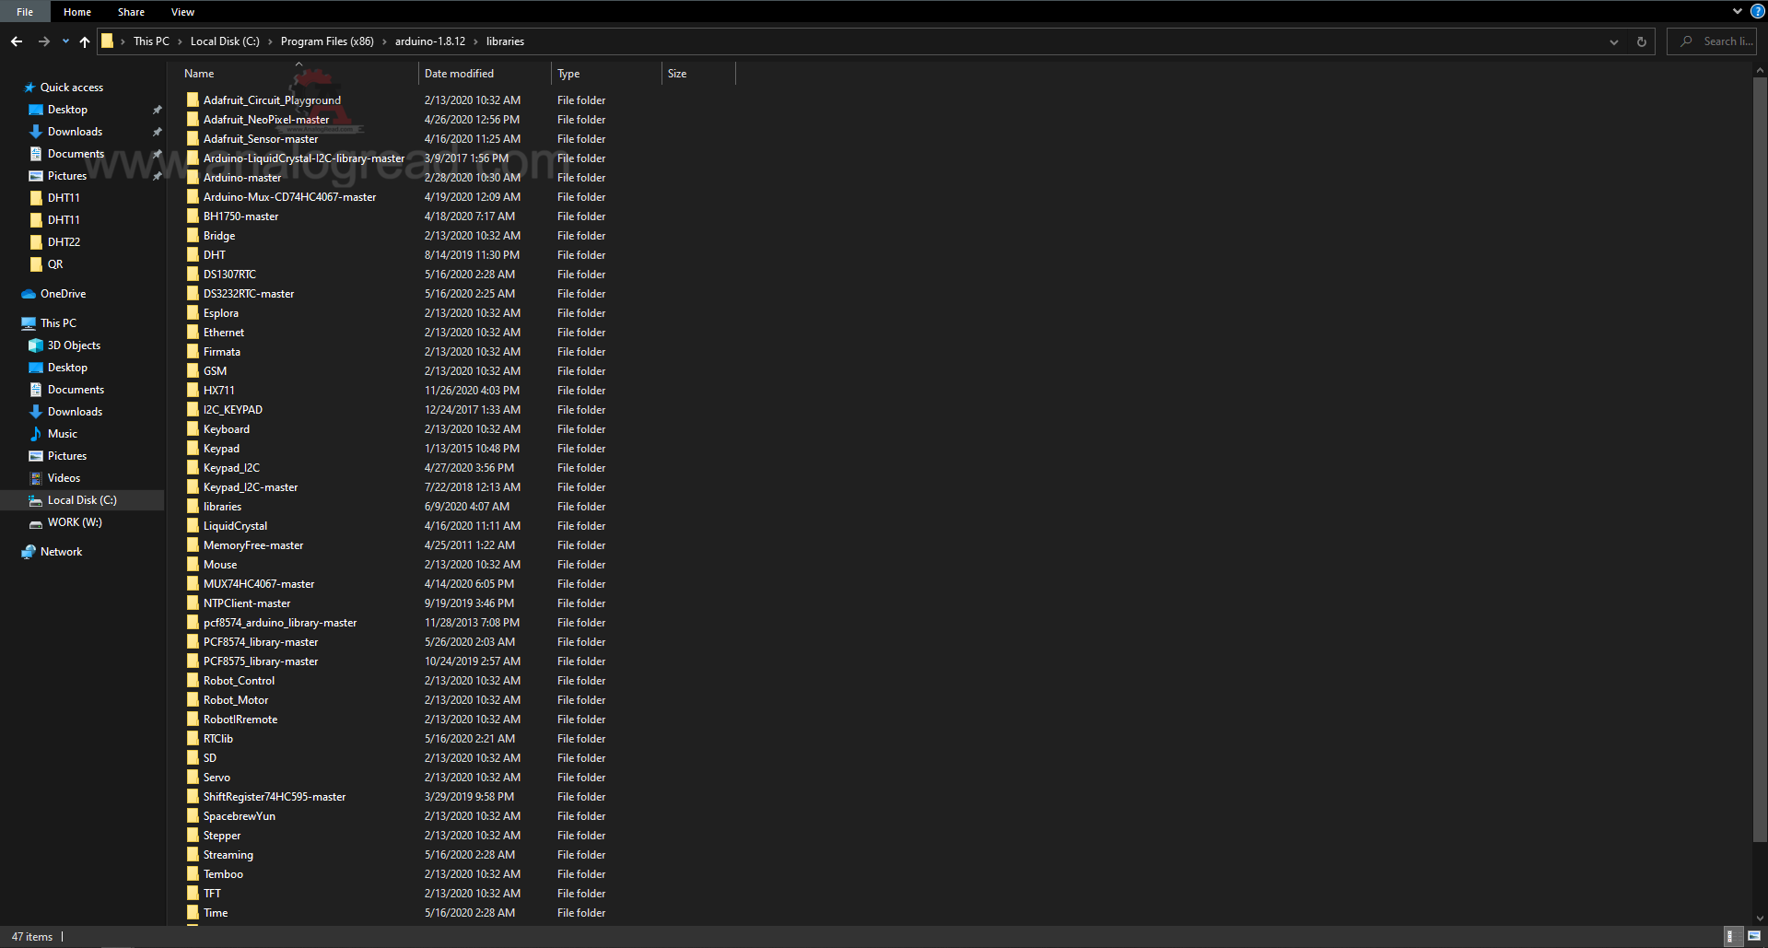The image size is (1768, 948).
Task: Go up one folder level arrow
Action: click(x=85, y=41)
